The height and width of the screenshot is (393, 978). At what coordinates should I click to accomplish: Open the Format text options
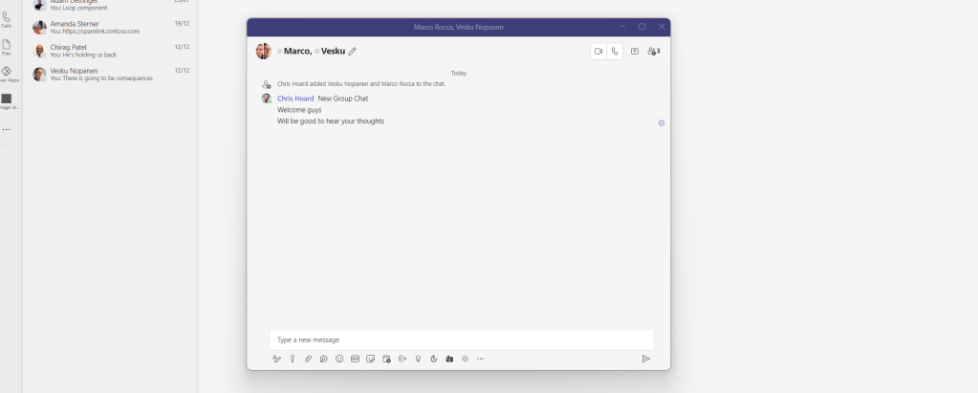pyautogui.click(x=277, y=359)
